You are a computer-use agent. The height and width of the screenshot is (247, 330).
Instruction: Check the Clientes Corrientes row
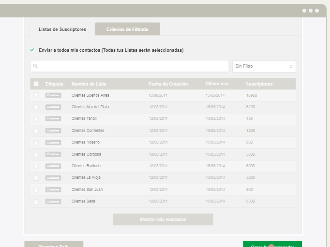click(36, 131)
